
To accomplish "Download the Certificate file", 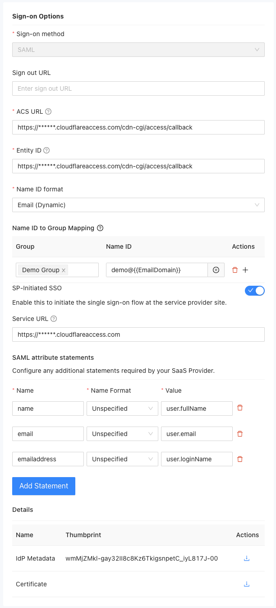I will [247, 584].
